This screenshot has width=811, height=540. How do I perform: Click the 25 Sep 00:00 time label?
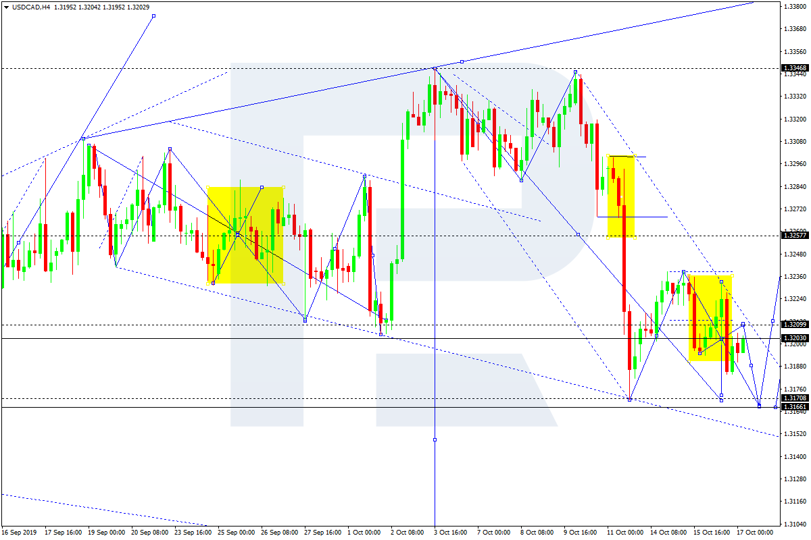pos(238,533)
